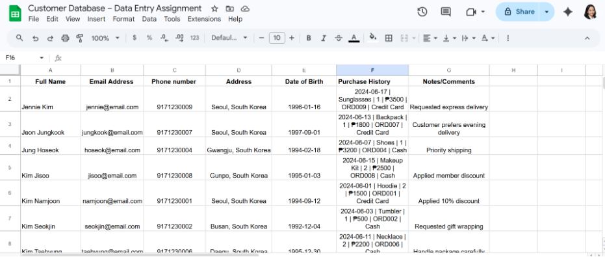The height and width of the screenshot is (257, 605).
Task: Select the column A header
Action: 51,70
